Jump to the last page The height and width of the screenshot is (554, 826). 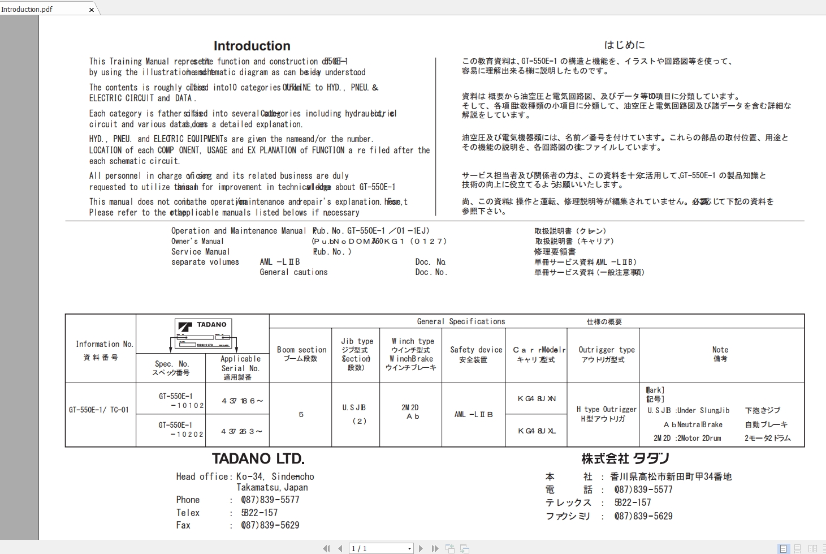coord(435,548)
